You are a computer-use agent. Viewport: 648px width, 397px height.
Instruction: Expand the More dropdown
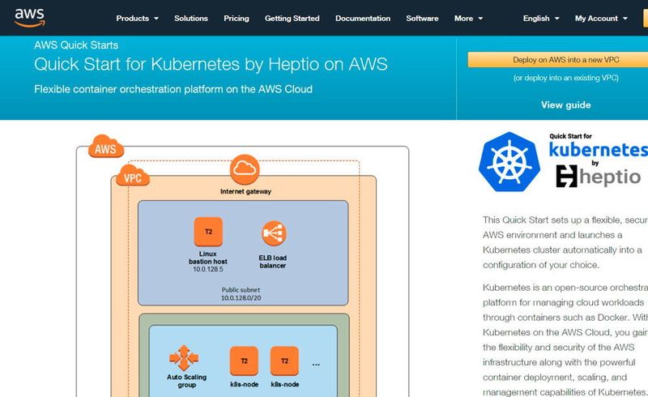point(468,18)
